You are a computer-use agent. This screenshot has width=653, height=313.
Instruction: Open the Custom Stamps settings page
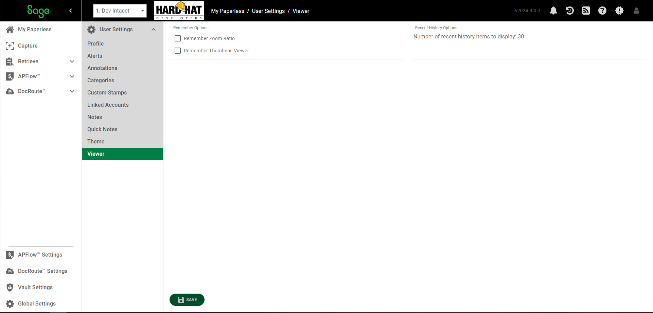[122, 92]
